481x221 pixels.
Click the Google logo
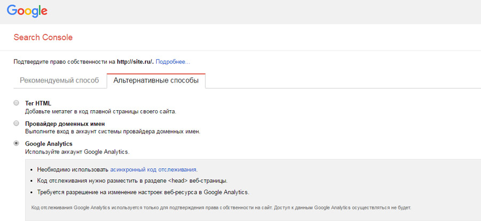(x=27, y=11)
